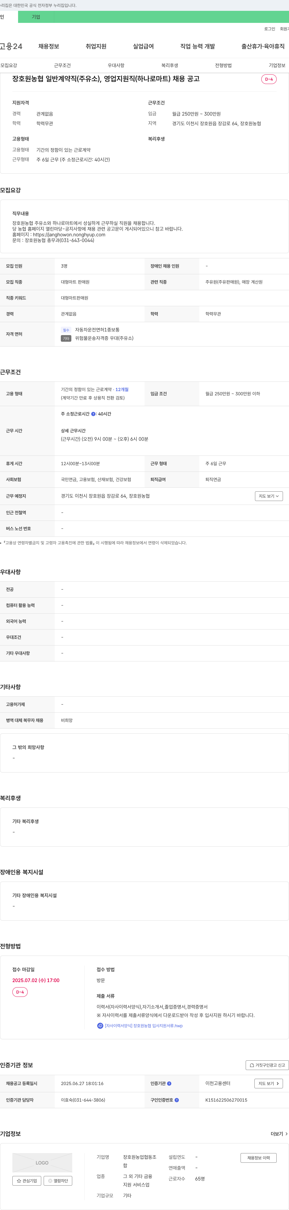Open the 출산휴가·육아휴직 menu
Viewport: 289px width, 1210px height.
[x=263, y=46]
